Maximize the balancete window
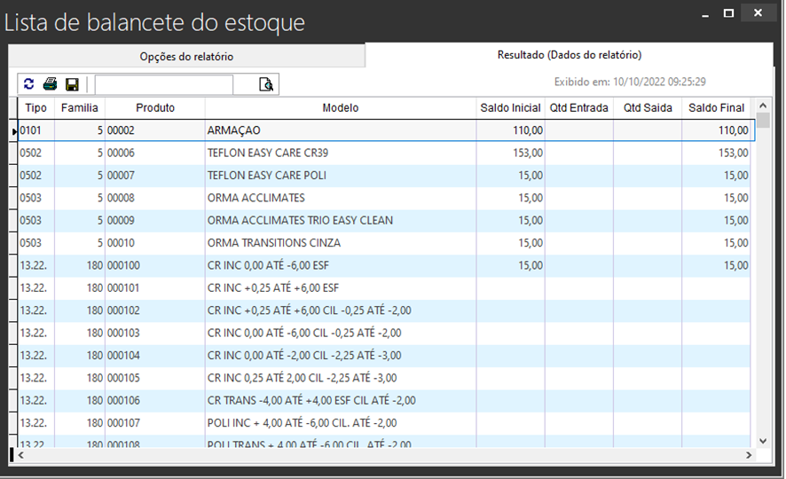Image resolution: width=786 pixels, height=479 pixels. (x=728, y=13)
